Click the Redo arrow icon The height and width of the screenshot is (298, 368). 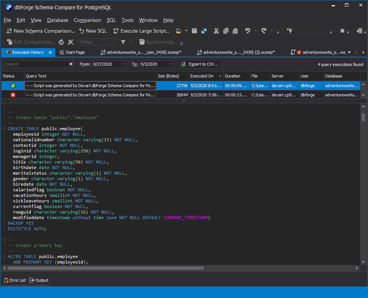pyautogui.click(x=264, y=31)
